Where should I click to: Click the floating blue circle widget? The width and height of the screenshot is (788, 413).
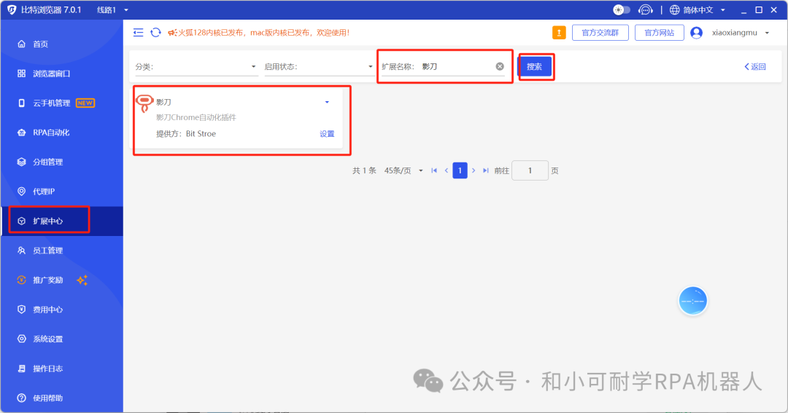pos(692,300)
